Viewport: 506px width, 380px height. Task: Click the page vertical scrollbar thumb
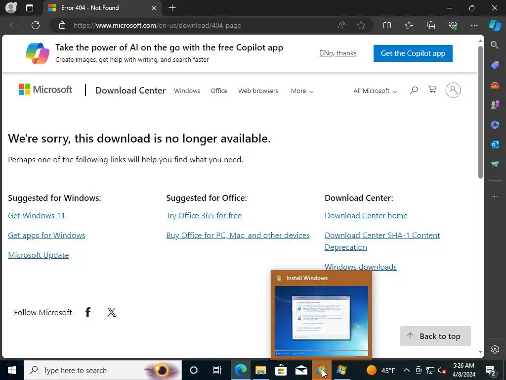click(480, 112)
